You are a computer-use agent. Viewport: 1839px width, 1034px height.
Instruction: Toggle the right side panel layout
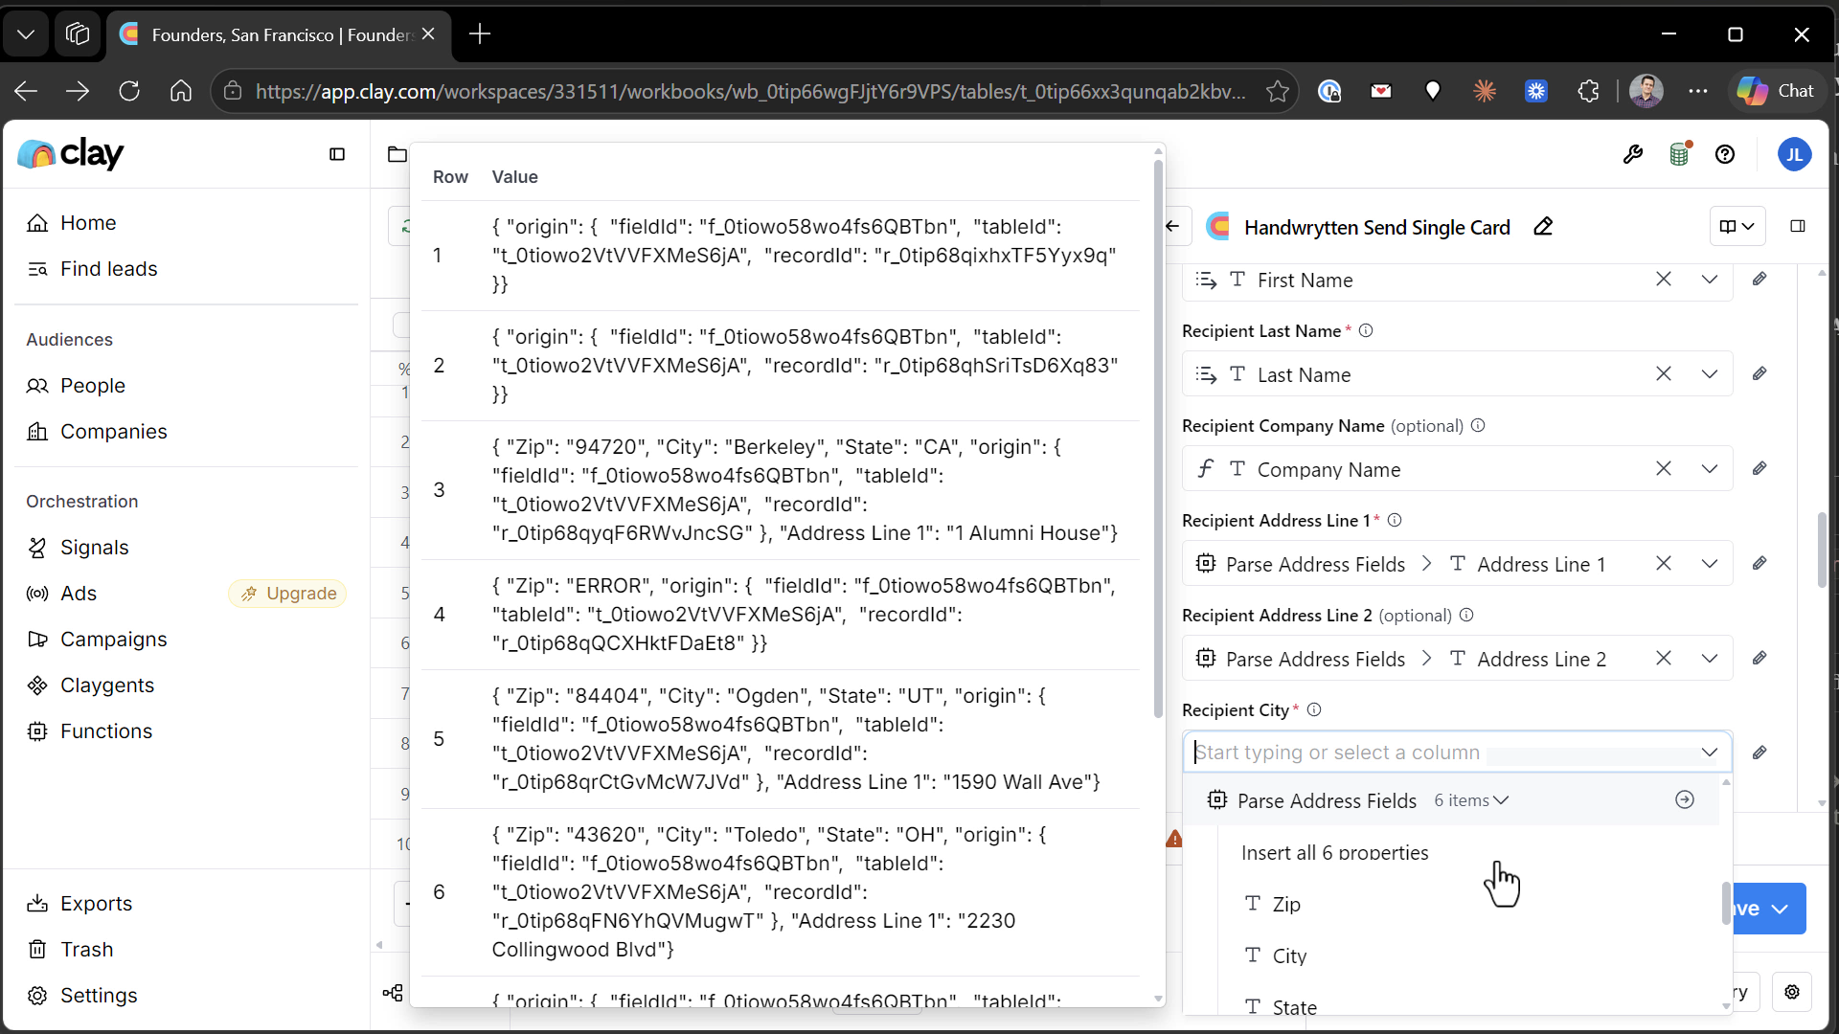[1798, 226]
